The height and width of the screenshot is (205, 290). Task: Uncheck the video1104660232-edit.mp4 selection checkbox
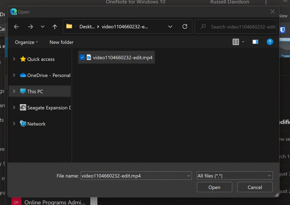[x=82, y=57]
